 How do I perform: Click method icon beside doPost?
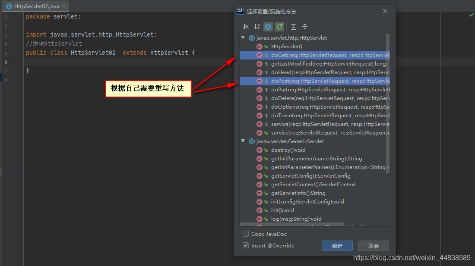pos(260,81)
